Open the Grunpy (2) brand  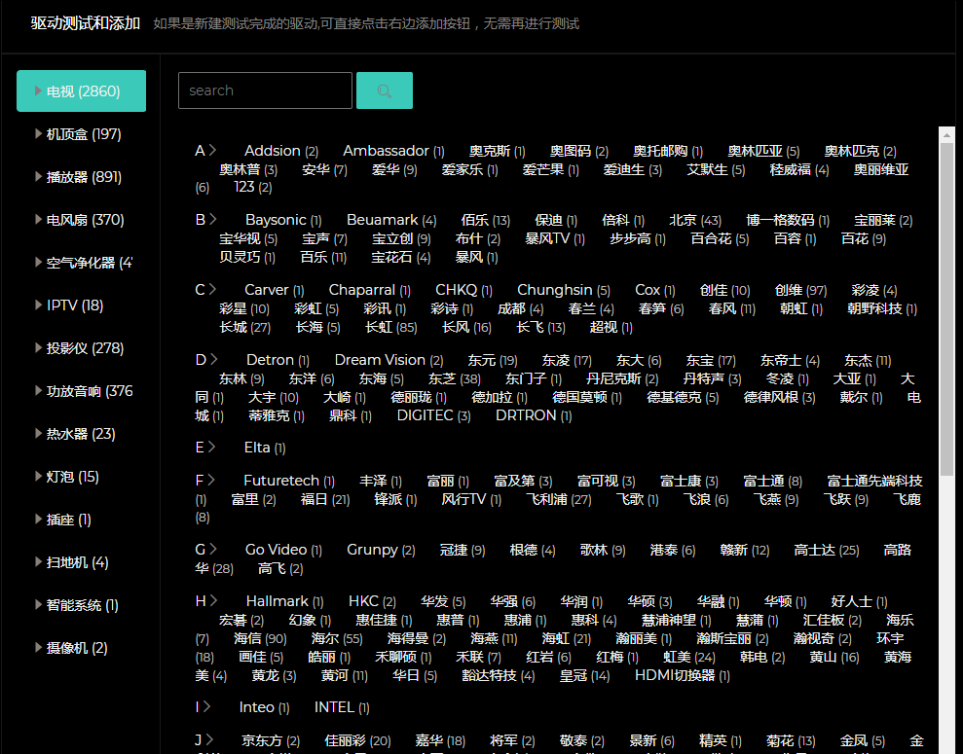pos(381,551)
